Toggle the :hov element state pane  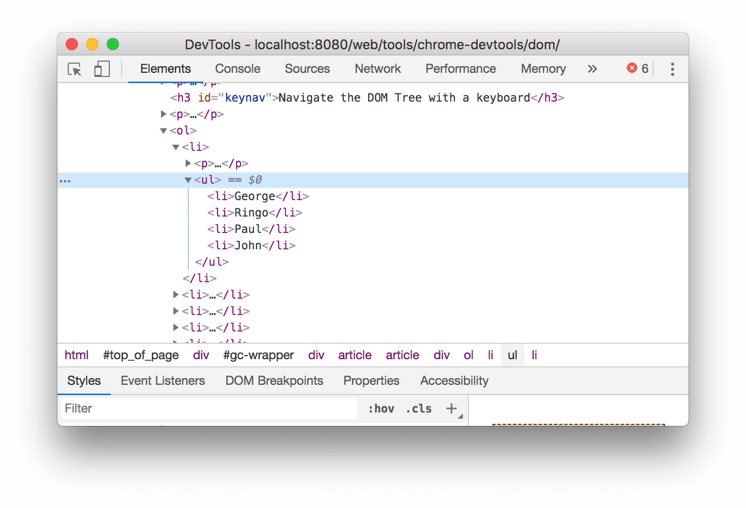click(x=381, y=408)
